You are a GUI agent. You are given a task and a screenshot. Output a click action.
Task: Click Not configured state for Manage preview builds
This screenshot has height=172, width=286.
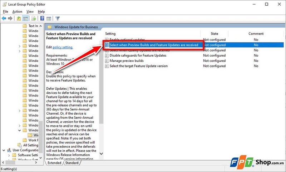click(214, 61)
